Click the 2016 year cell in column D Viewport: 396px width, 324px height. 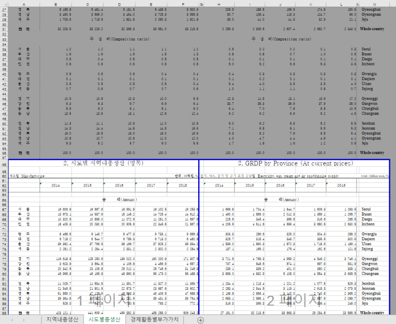click(x=119, y=185)
